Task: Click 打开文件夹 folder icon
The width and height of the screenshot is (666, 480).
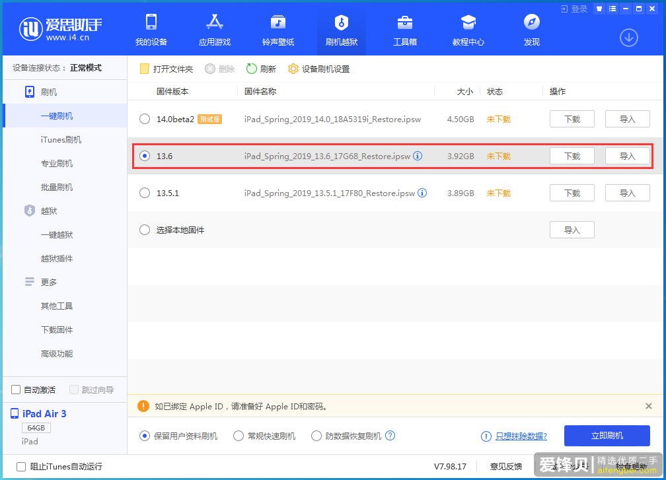Action: tap(145, 69)
